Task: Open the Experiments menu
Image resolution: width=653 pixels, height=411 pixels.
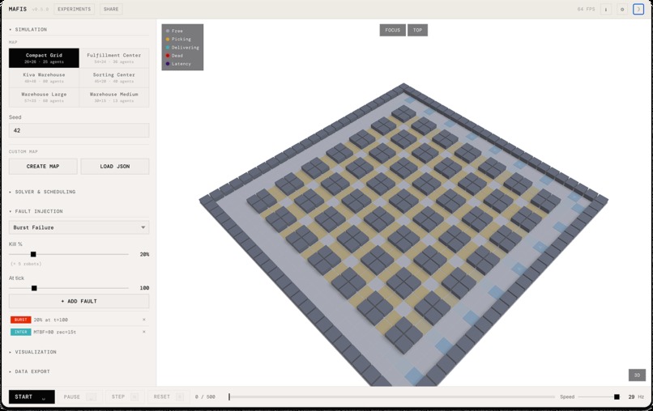Action: (x=74, y=9)
